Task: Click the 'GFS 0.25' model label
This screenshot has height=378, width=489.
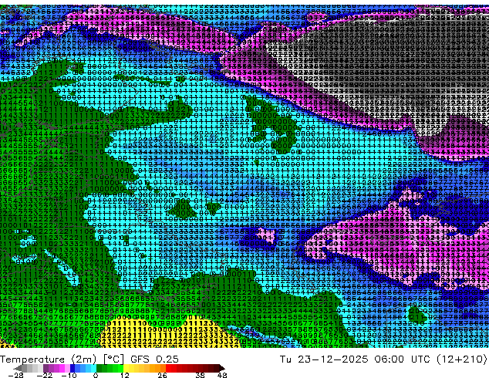Action: coord(155,359)
